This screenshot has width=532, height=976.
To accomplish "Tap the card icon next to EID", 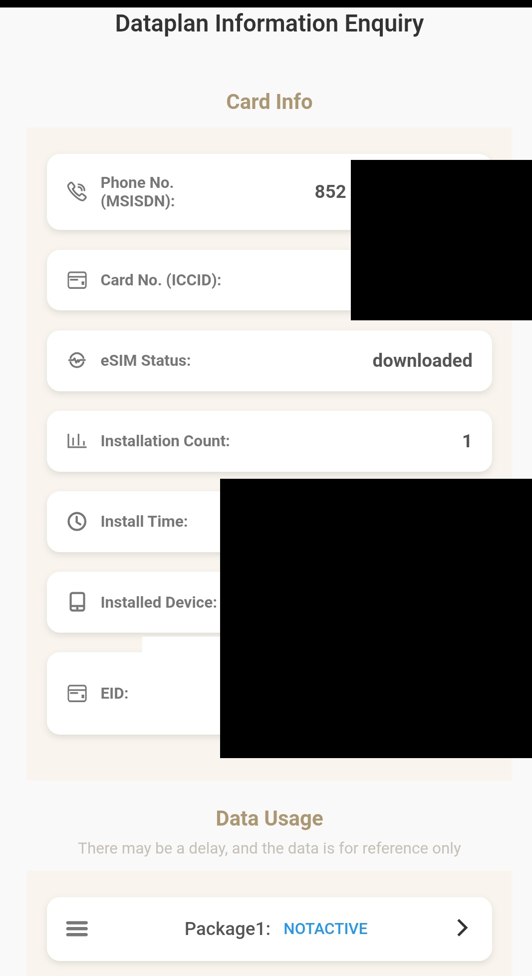I will coord(77,693).
